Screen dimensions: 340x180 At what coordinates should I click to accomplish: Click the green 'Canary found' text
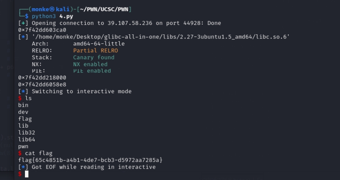[x=94, y=57]
